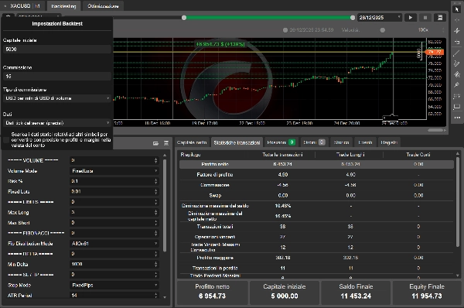Stop the running backtest
464x308 pixels.
point(425,18)
